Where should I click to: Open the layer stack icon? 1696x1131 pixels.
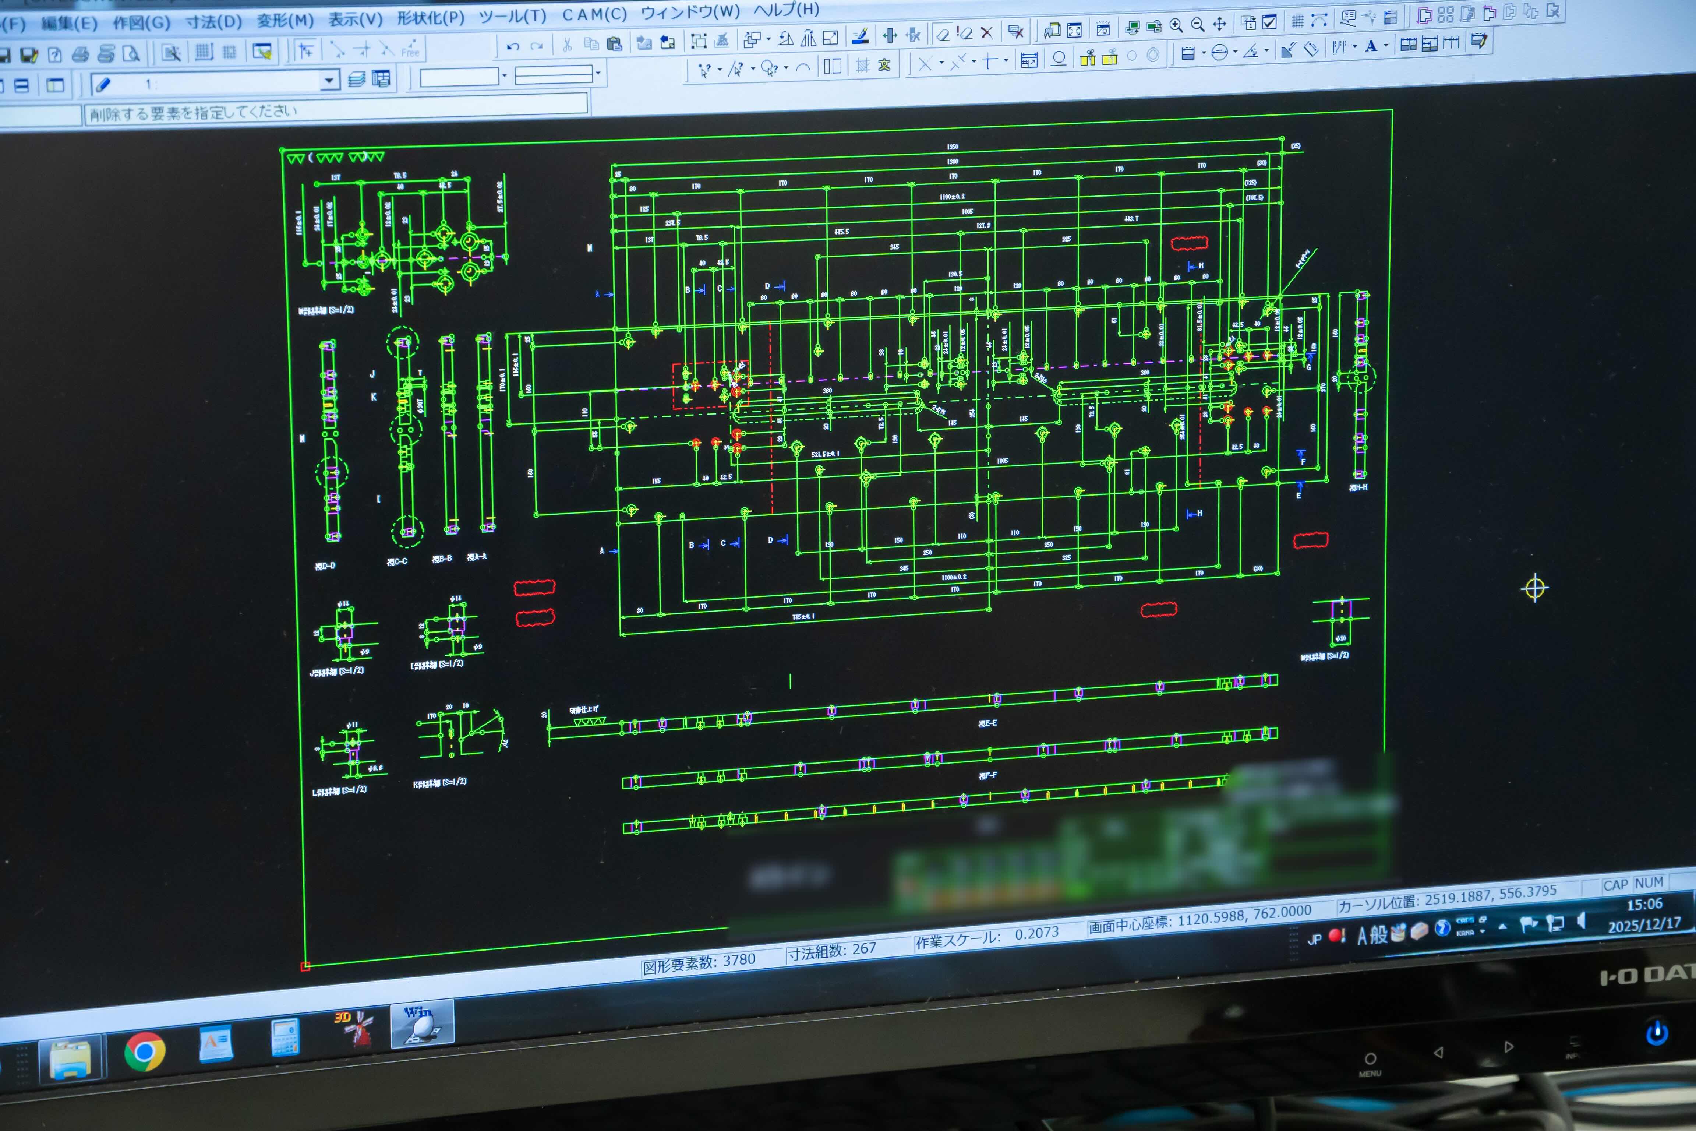coord(356,80)
